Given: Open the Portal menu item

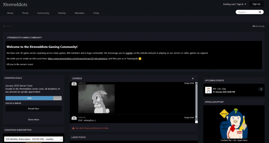Looking at the screenshot, I should tap(25, 13).
